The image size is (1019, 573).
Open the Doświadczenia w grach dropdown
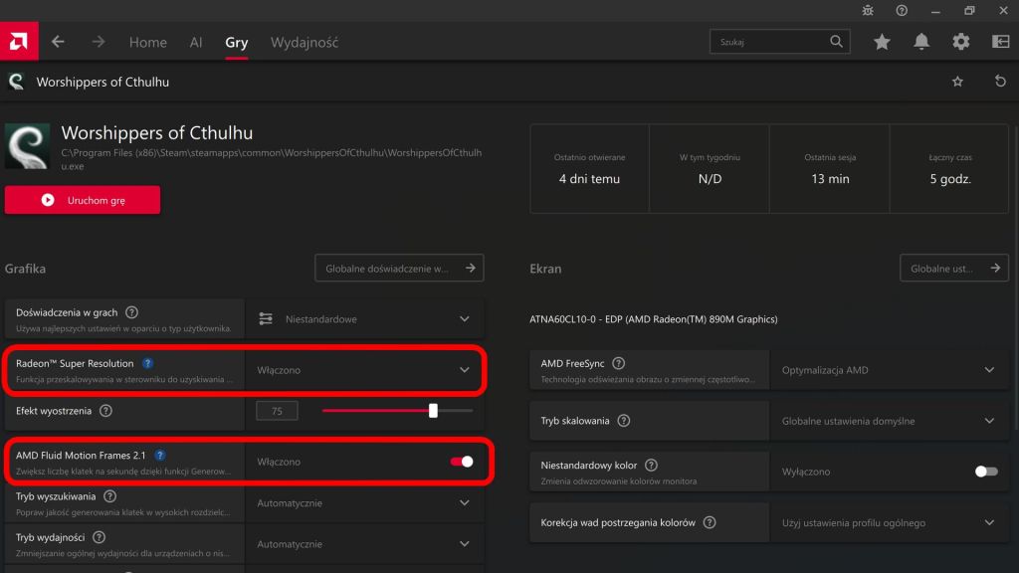464,319
